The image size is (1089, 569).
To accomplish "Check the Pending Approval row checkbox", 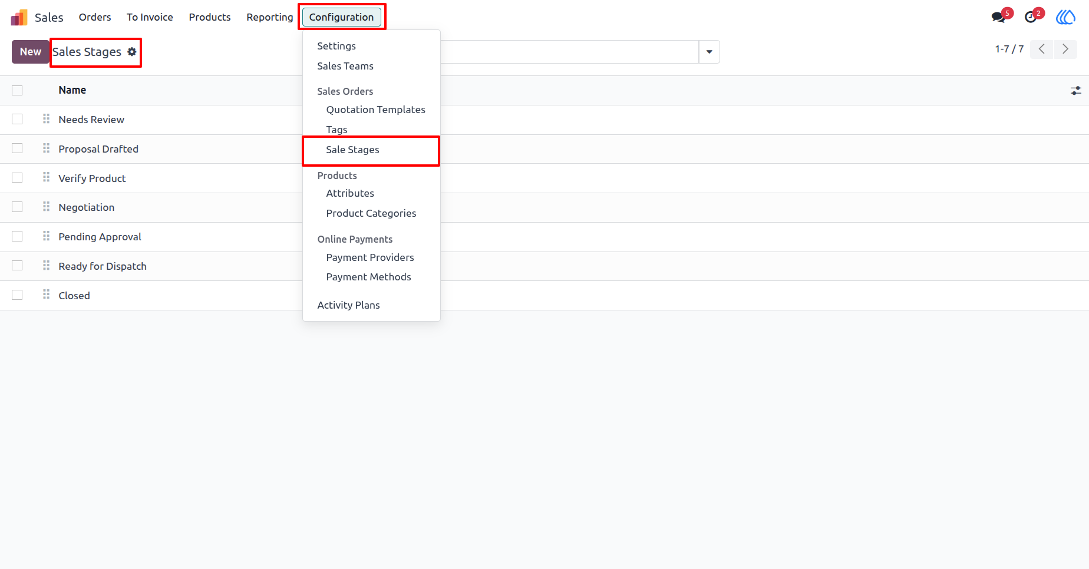I will pyautogui.click(x=17, y=237).
